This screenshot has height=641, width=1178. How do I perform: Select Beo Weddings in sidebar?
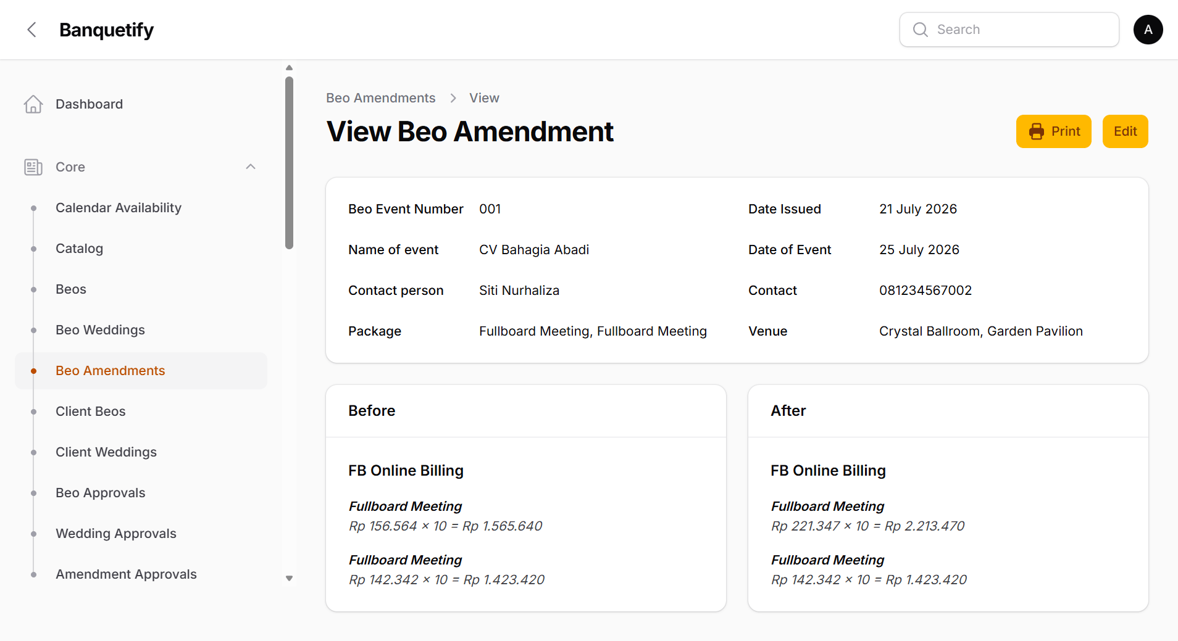[100, 330]
